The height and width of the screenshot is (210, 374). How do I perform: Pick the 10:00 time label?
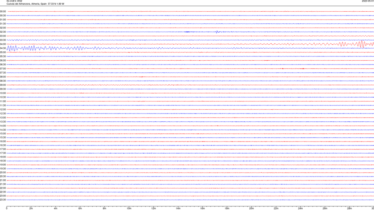[x=3, y=93]
